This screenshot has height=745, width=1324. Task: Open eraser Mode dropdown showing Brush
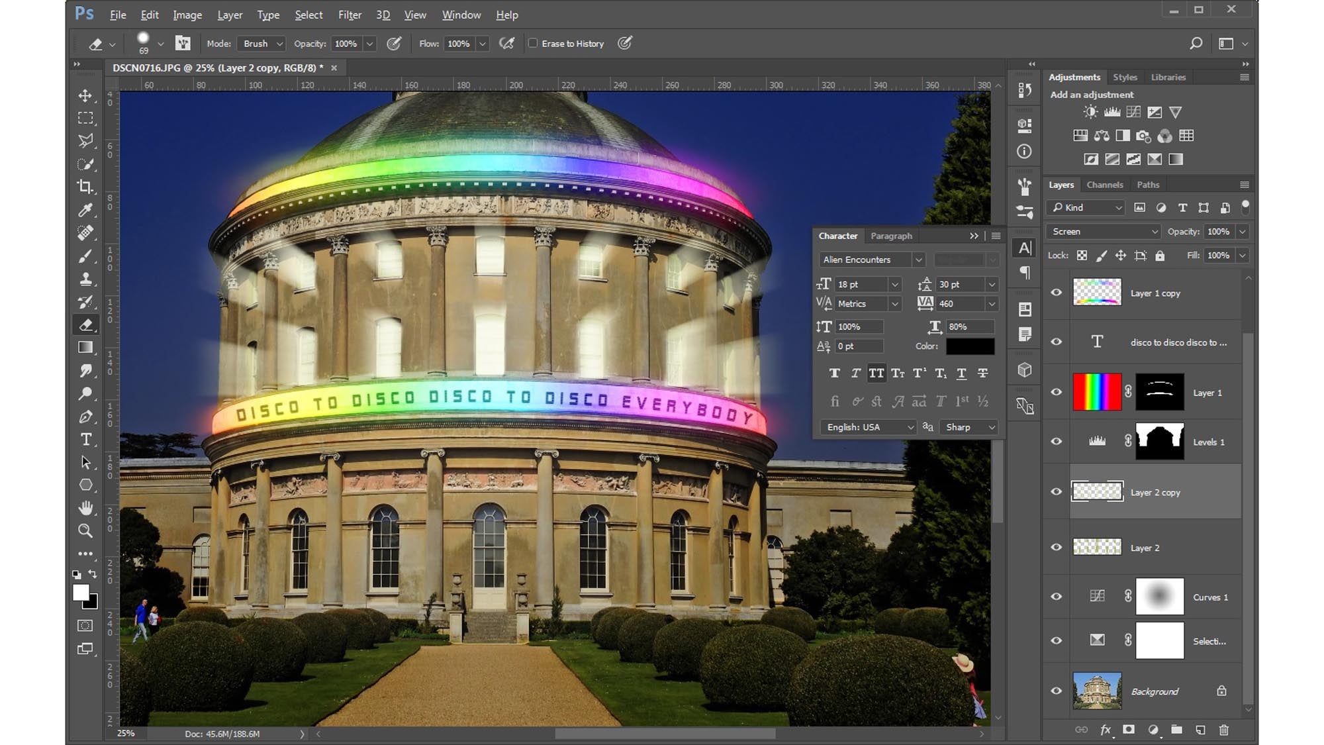coord(261,44)
